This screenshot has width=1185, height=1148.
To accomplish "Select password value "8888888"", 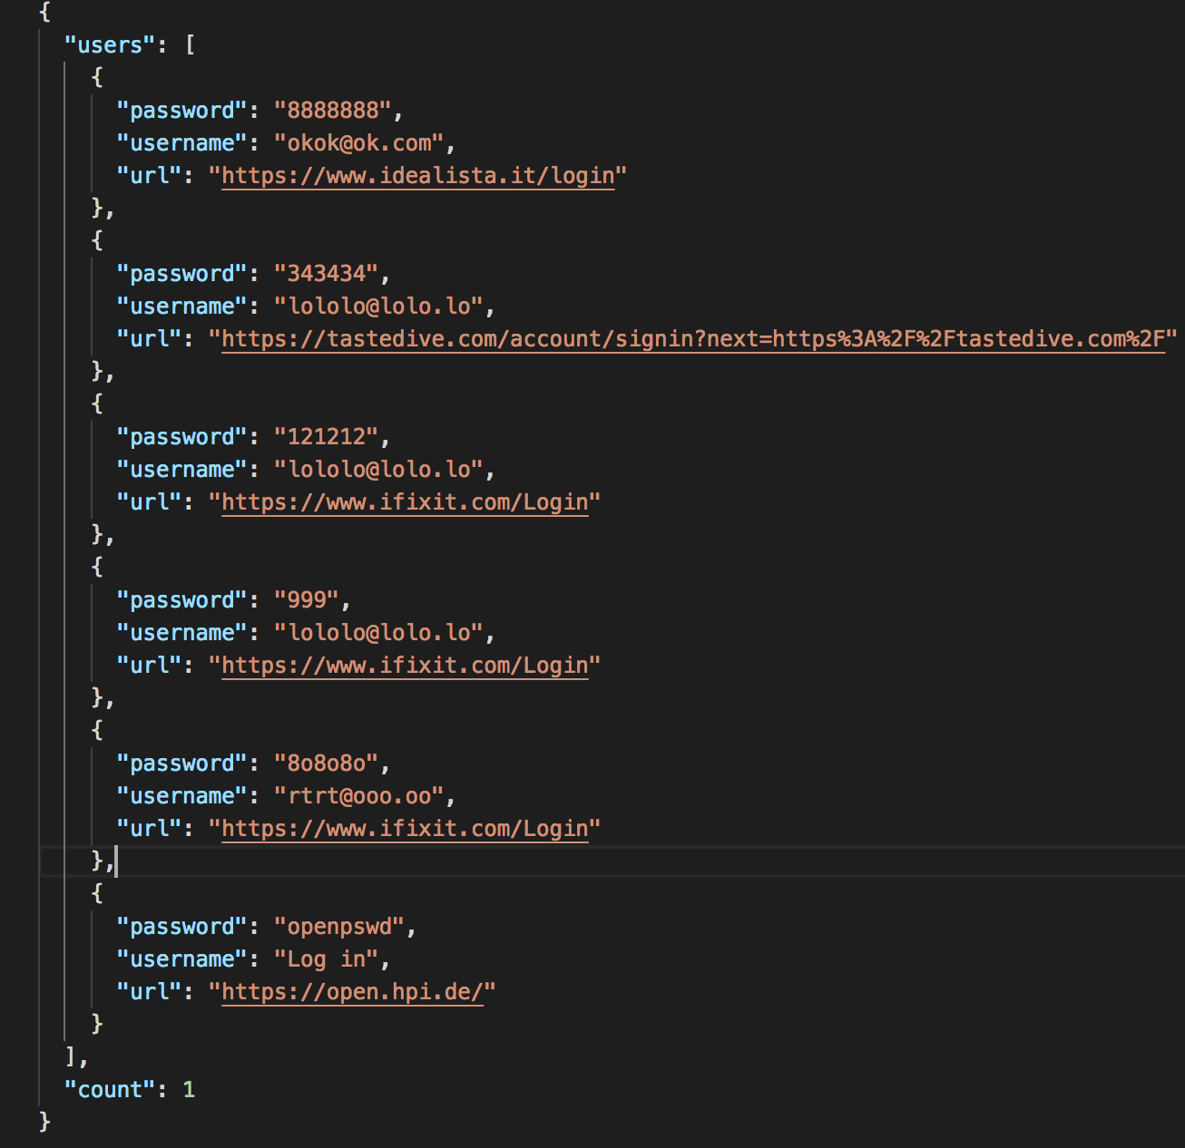I will (x=333, y=110).
